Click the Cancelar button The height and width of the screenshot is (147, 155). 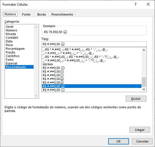tap(142, 141)
